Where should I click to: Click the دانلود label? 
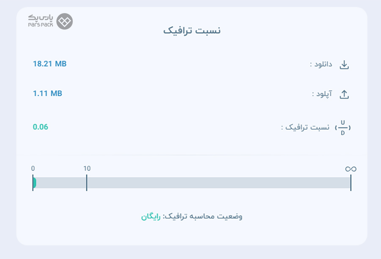tap(321, 64)
